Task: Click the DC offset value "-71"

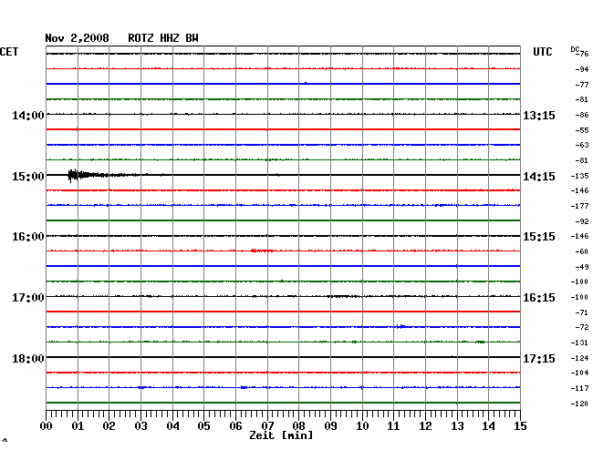Action: 582,312
